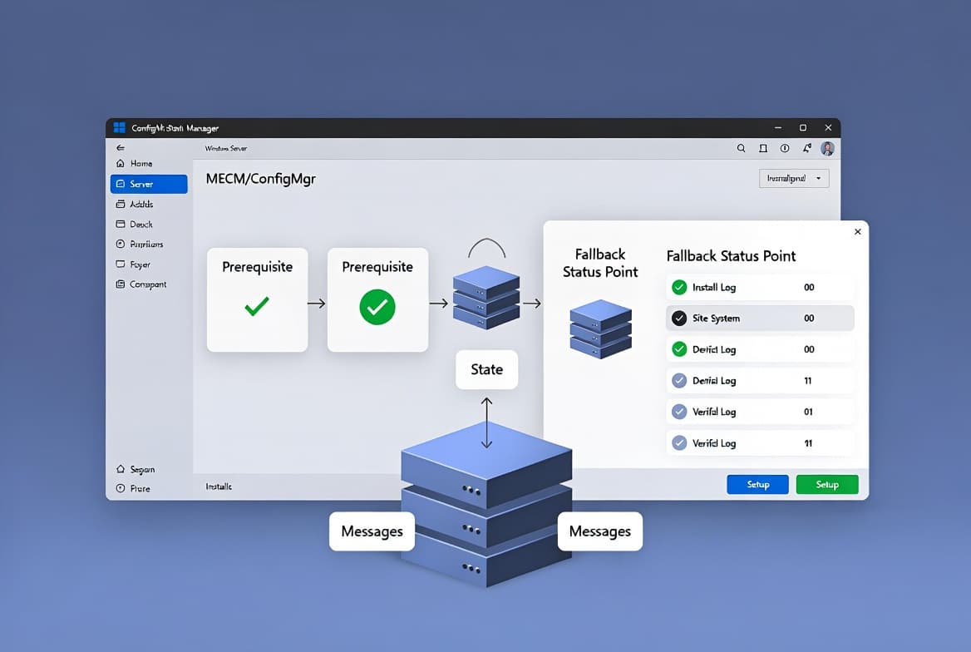This screenshot has height=652, width=971.
Task: Click the info circle icon in toolbar
Action: click(785, 149)
